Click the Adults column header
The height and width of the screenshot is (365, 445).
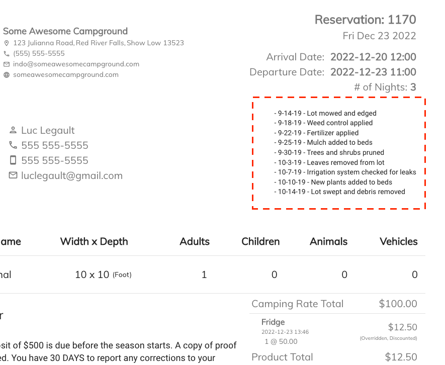click(x=195, y=241)
